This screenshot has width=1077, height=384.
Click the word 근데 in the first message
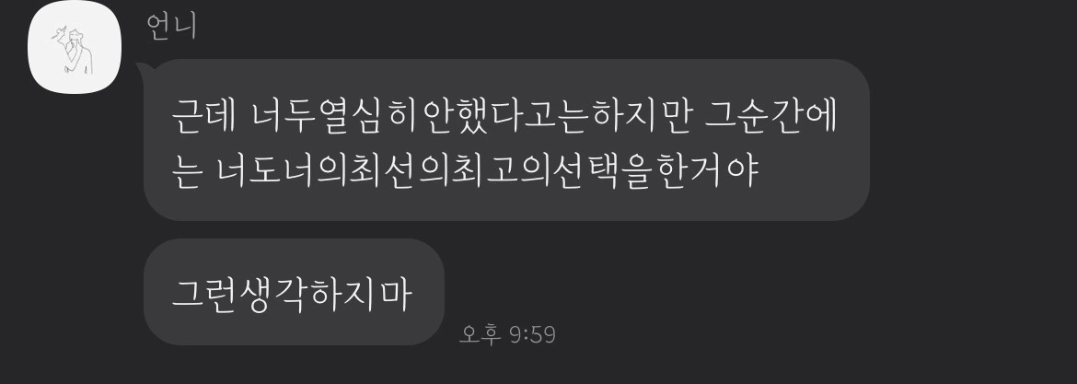tap(203, 116)
